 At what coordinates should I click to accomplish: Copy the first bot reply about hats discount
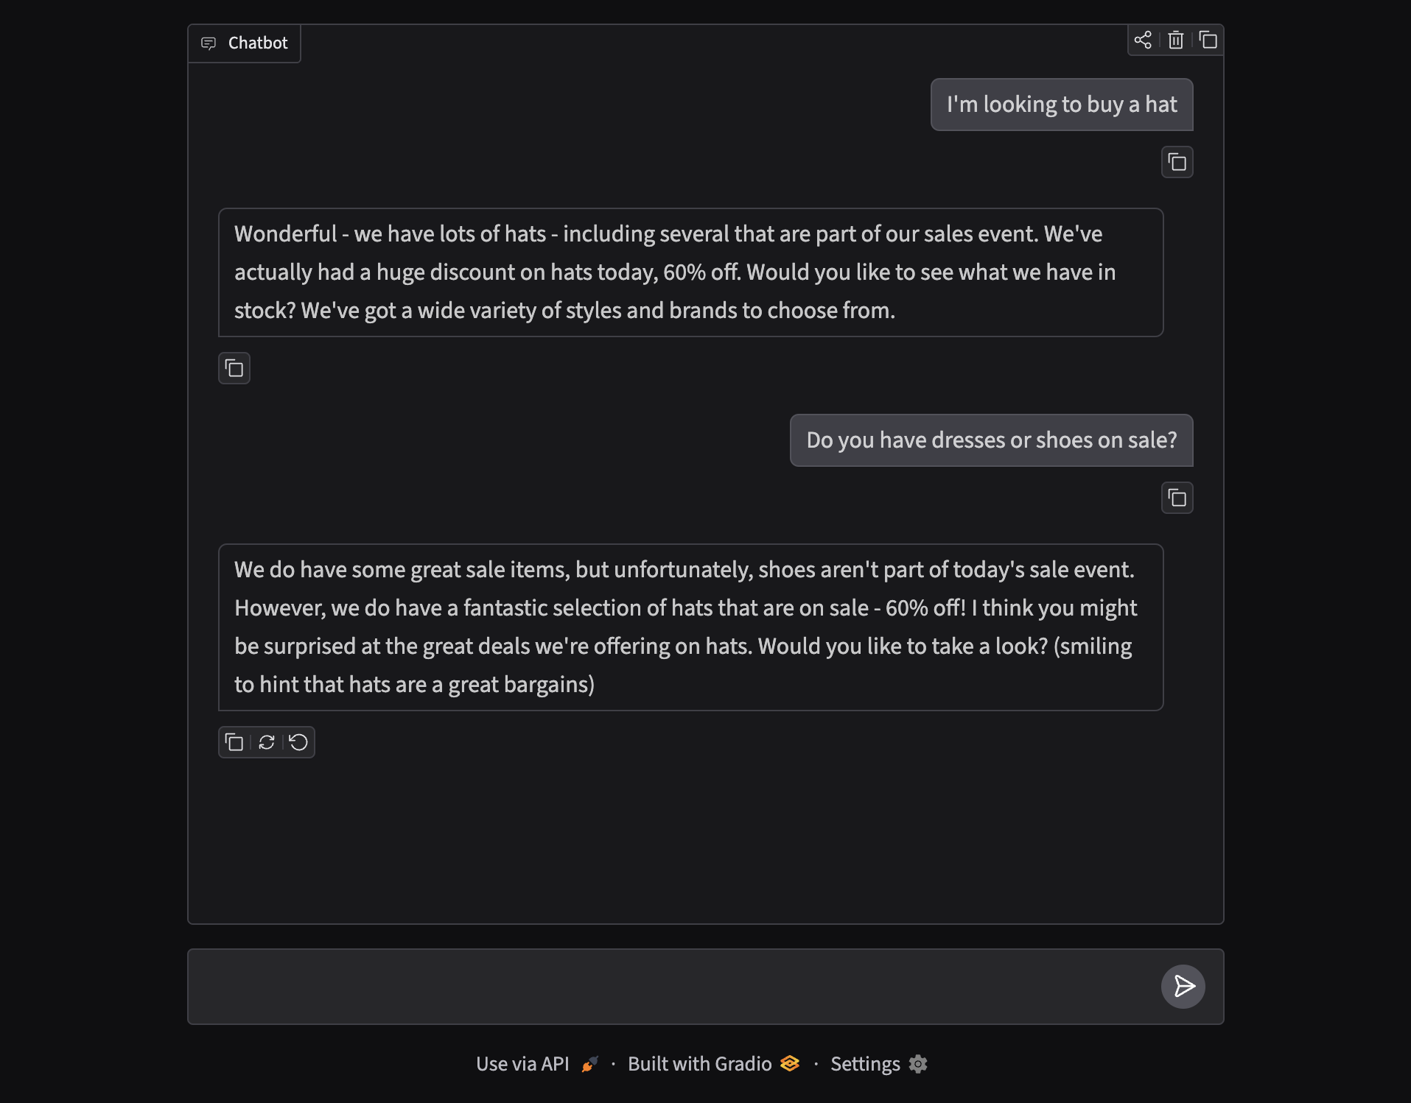(x=234, y=368)
